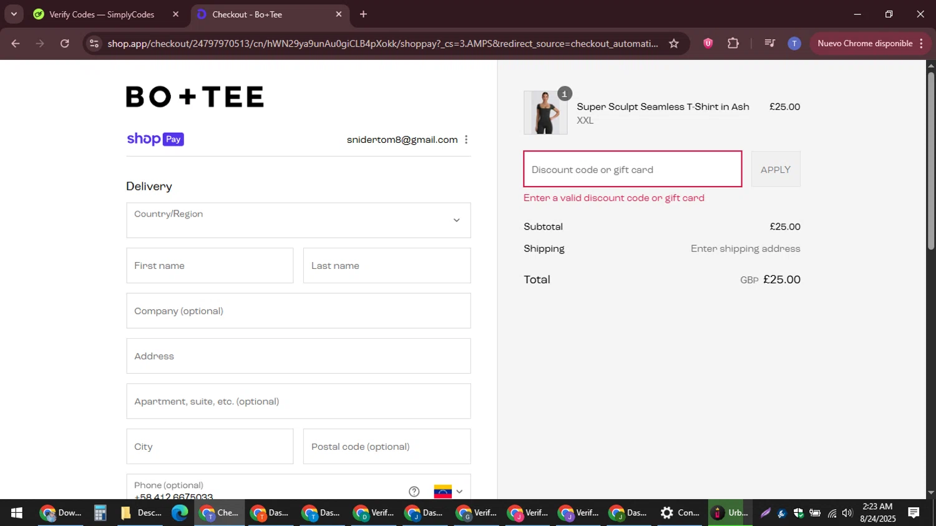
Task: Open the volume speaker tray icon
Action: (x=847, y=513)
